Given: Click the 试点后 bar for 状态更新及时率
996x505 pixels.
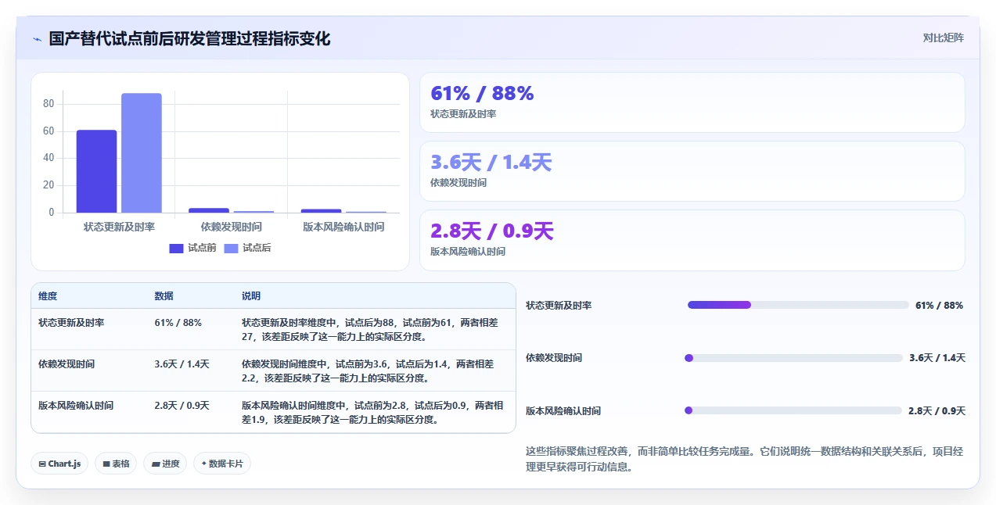Looking at the screenshot, I should 142,153.
